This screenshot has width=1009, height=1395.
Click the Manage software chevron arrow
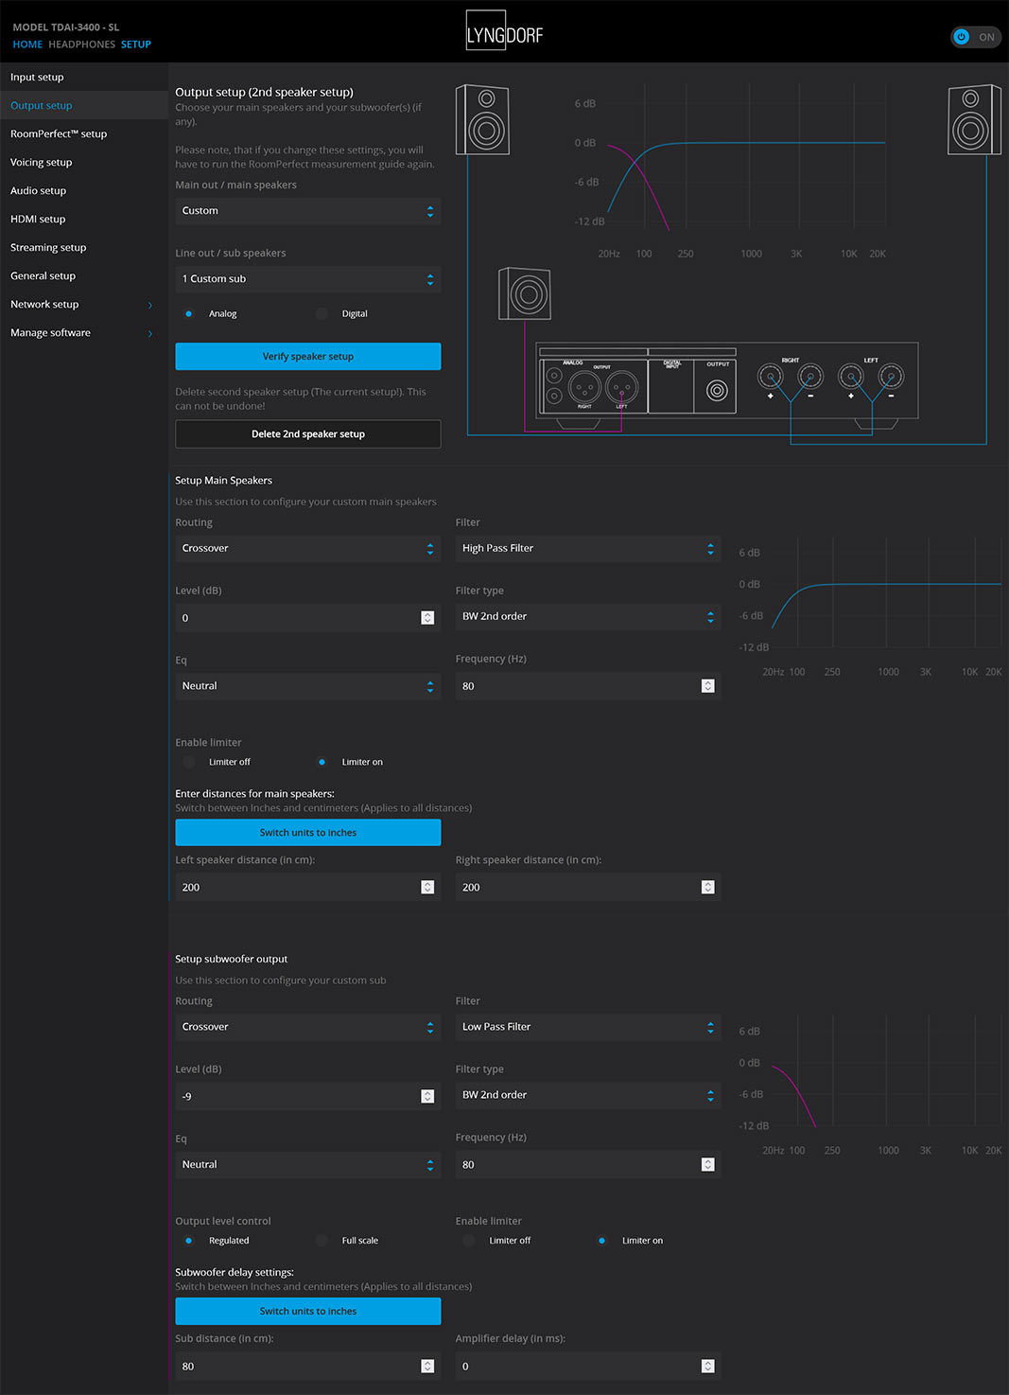coord(150,333)
